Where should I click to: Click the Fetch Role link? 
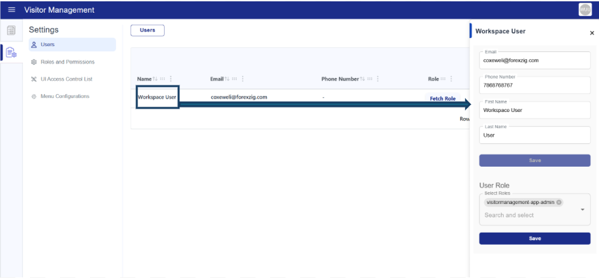(442, 99)
